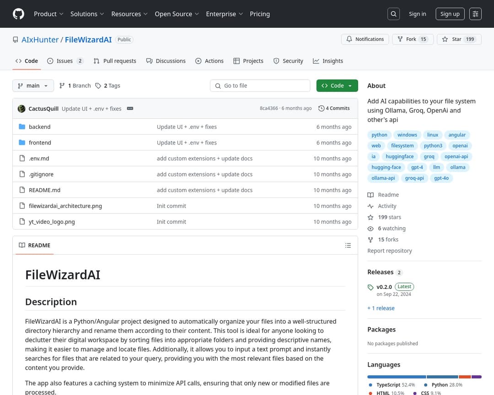The image size is (494, 395).
Task: Switch to the Projects tab
Action: (x=248, y=61)
